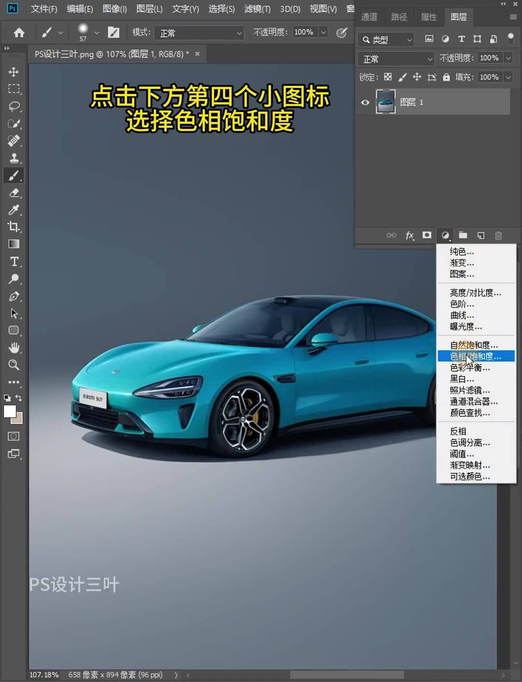Hide 图层 1 with its eye toggle
Screen dimensions: 522x682
[365, 102]
